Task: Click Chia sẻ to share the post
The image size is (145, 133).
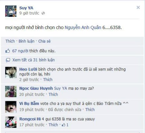Action: coord(44,41)
